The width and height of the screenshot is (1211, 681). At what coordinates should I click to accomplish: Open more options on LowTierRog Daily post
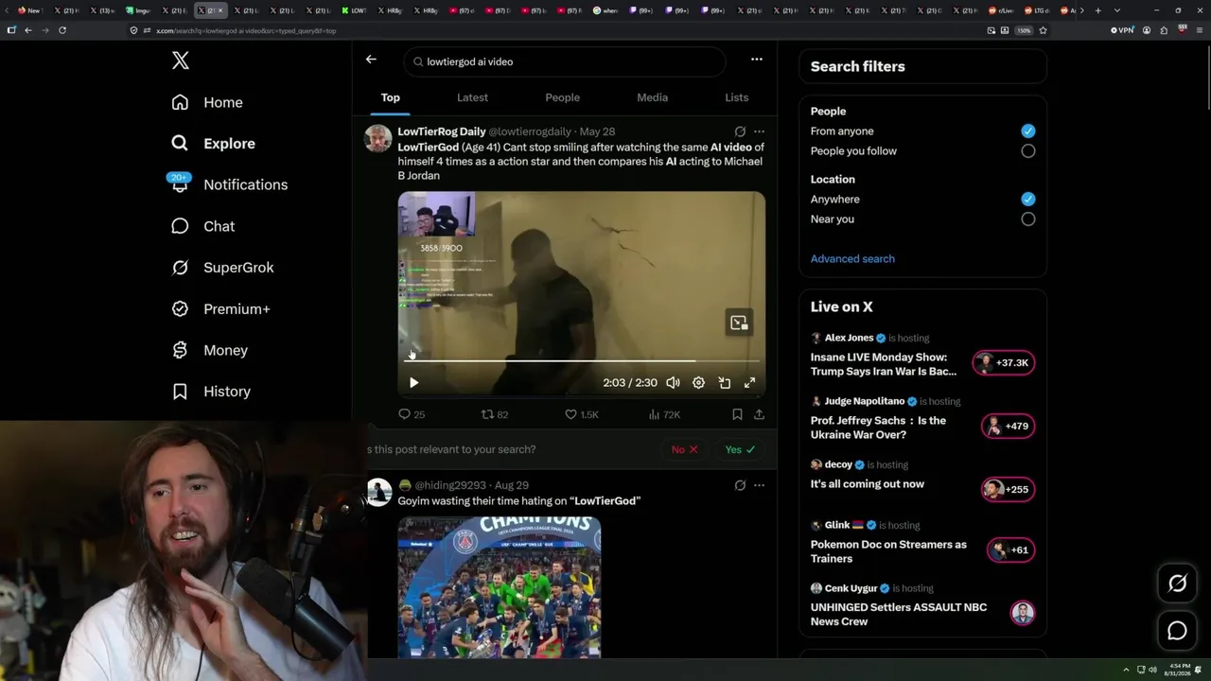759,131
